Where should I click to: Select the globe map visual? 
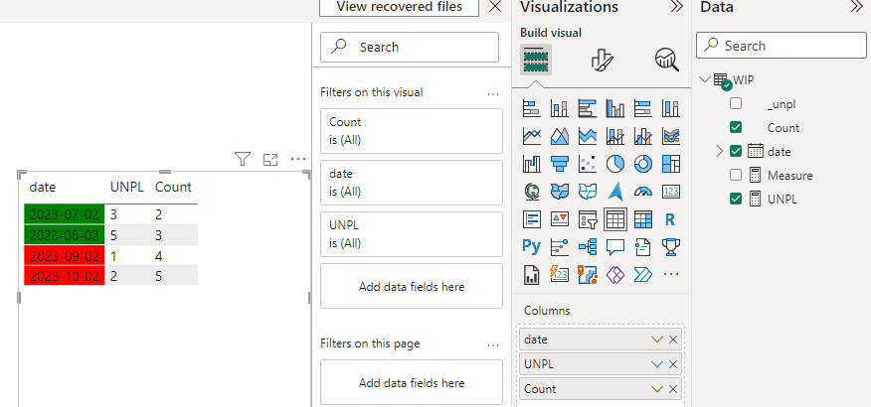point(532,192)
